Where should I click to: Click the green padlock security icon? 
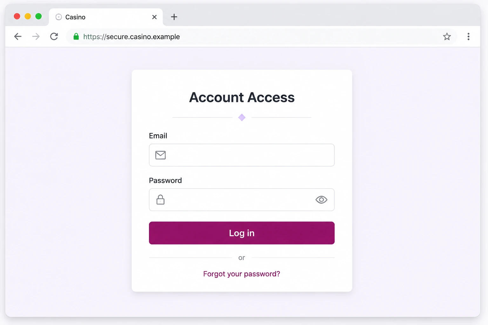(76, 36)
